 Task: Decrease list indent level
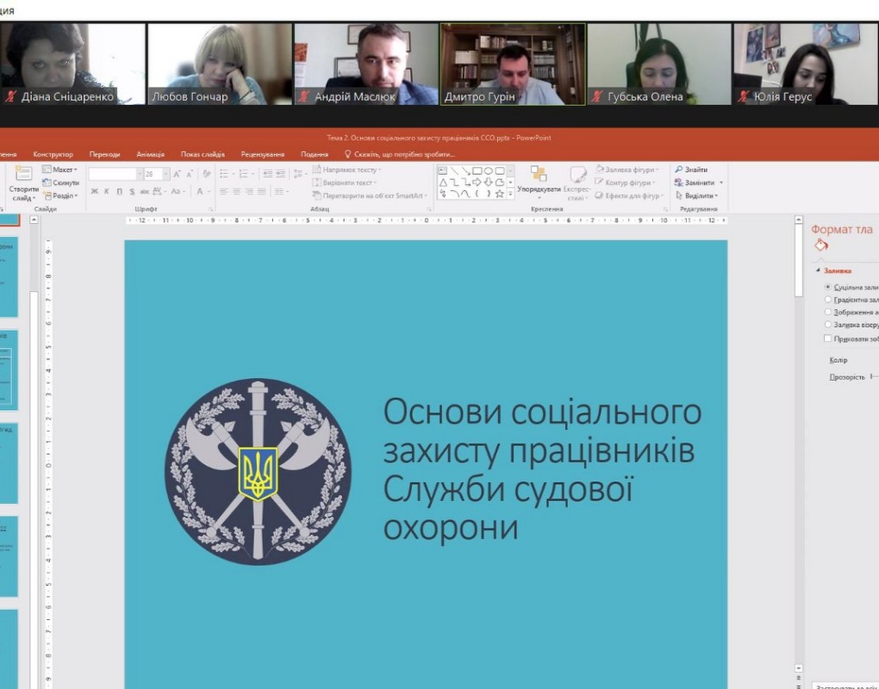click(268, 174)
